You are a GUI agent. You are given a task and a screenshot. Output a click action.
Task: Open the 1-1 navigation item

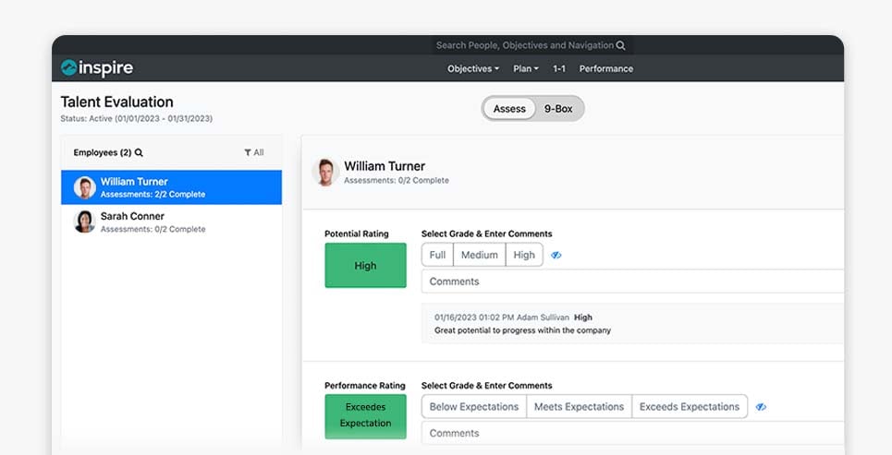click(559, 69)
